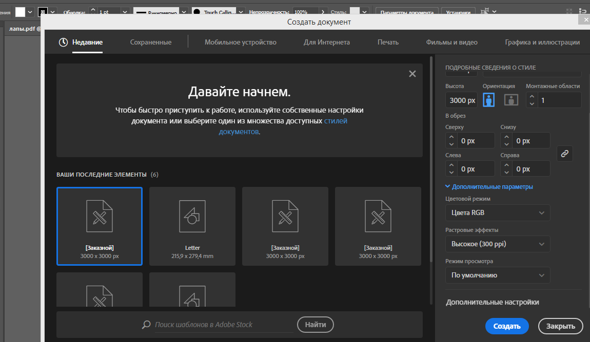Open the Режим просмотра dropdown
The image size is (590, 342).
(498, 275)
